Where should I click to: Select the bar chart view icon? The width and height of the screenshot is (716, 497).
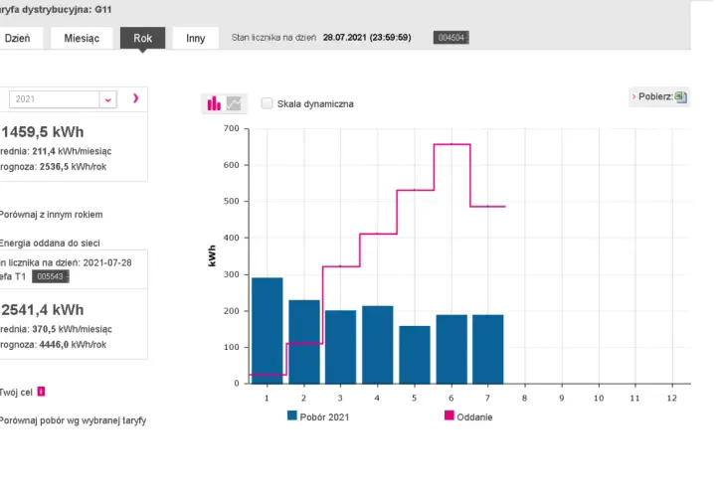pos(214,103)
